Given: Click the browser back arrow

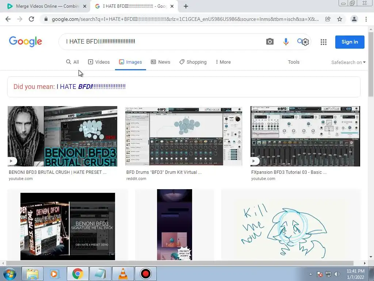Looking at the screenshot, I should [8, 19].
